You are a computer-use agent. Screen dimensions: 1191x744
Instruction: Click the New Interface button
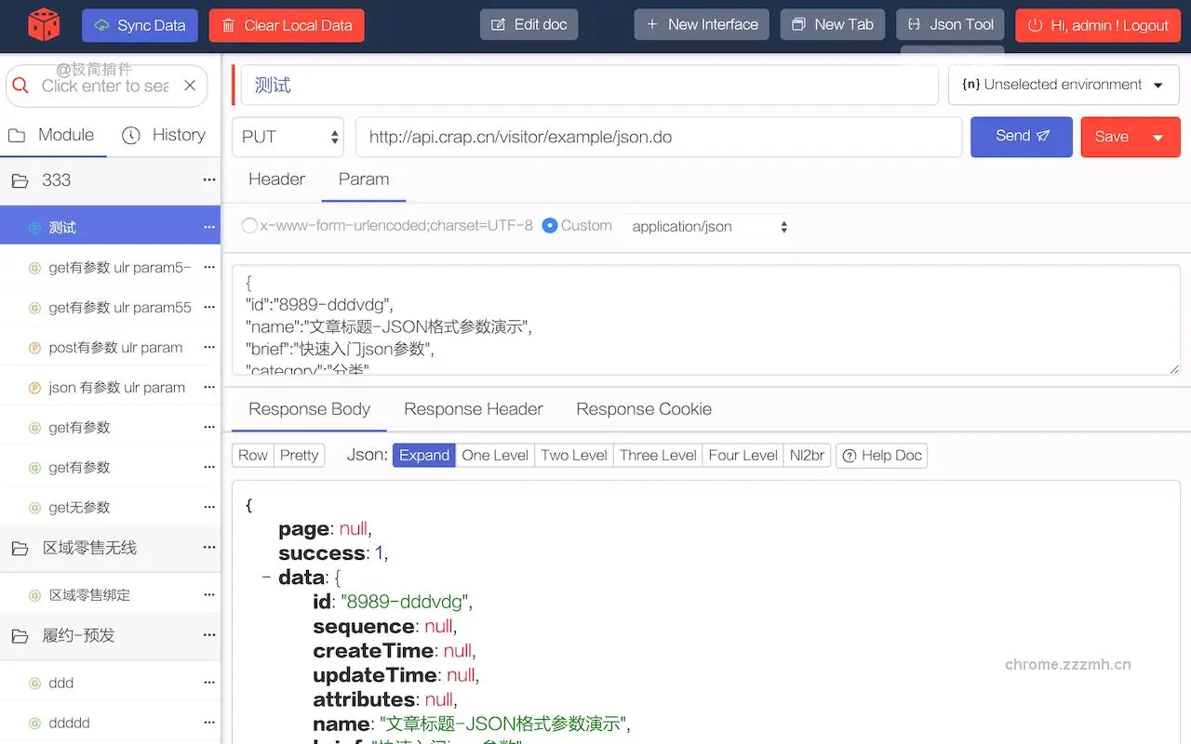coord(702,24)
